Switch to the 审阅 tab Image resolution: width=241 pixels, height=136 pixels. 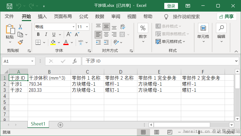pos(115,16)
